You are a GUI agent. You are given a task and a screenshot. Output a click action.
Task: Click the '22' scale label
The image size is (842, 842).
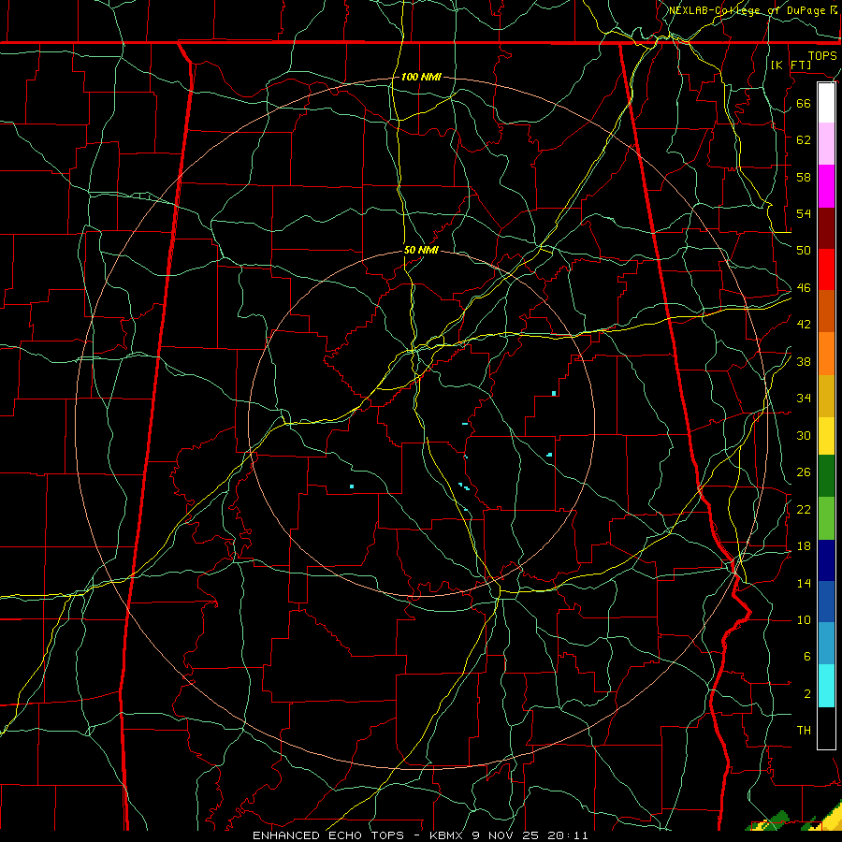[x=804, y=509]
